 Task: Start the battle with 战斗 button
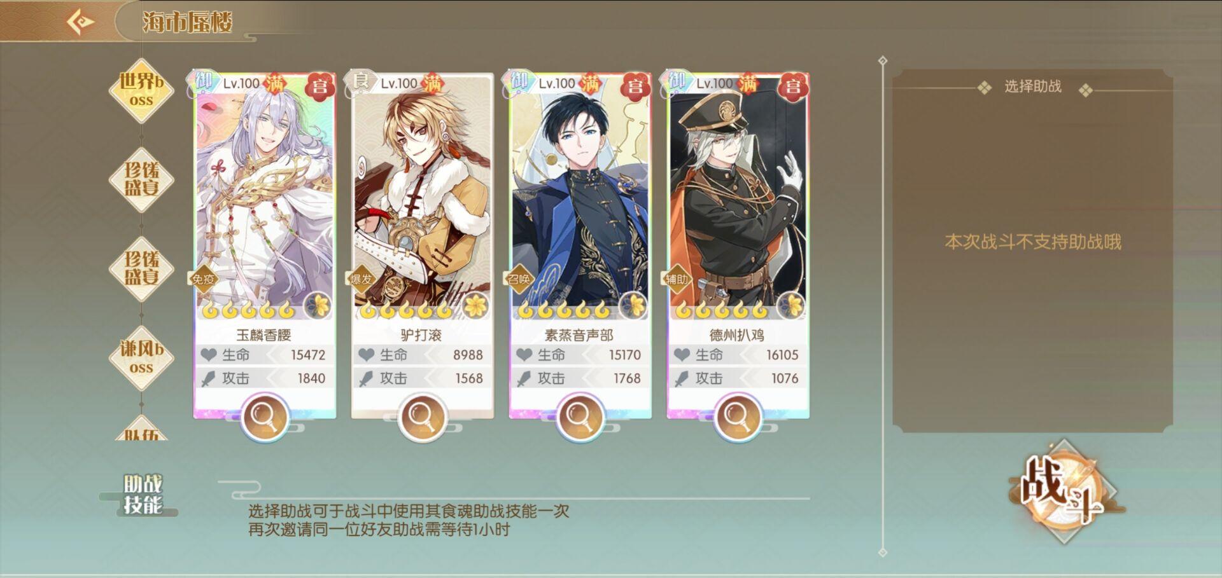1064,491
